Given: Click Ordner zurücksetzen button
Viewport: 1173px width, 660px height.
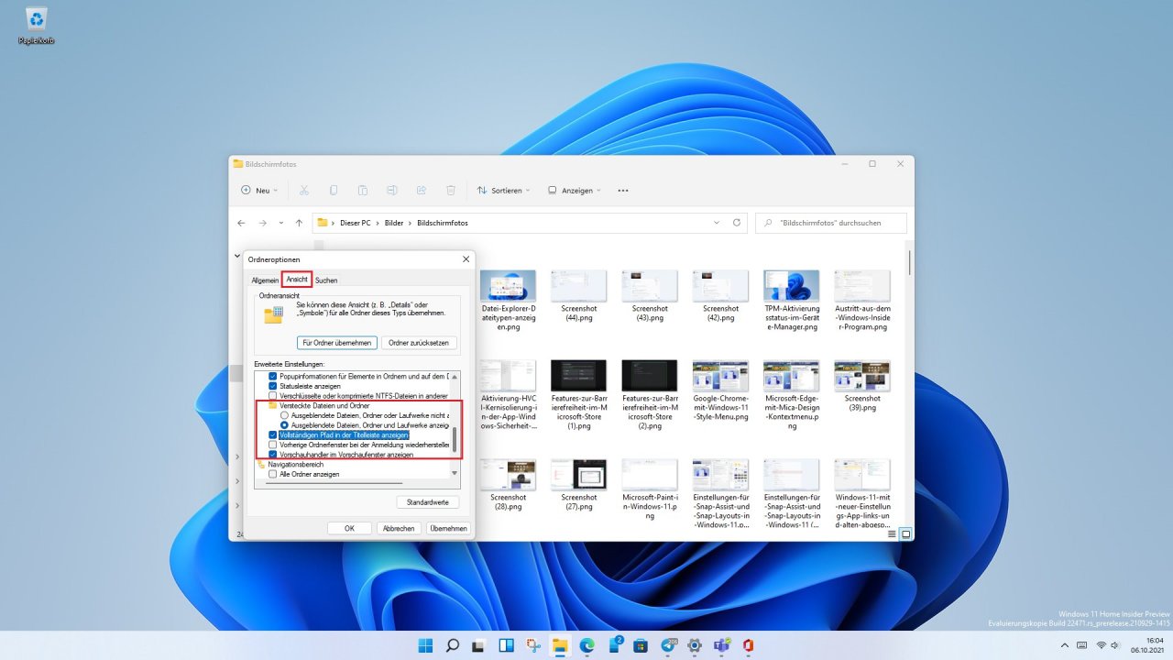Looking at the screenshot, I should pyautogui.click(x=419, y=343).
